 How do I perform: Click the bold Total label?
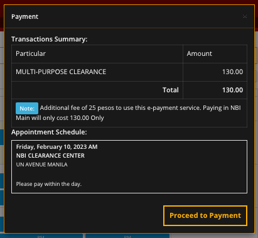coord(171,90)
